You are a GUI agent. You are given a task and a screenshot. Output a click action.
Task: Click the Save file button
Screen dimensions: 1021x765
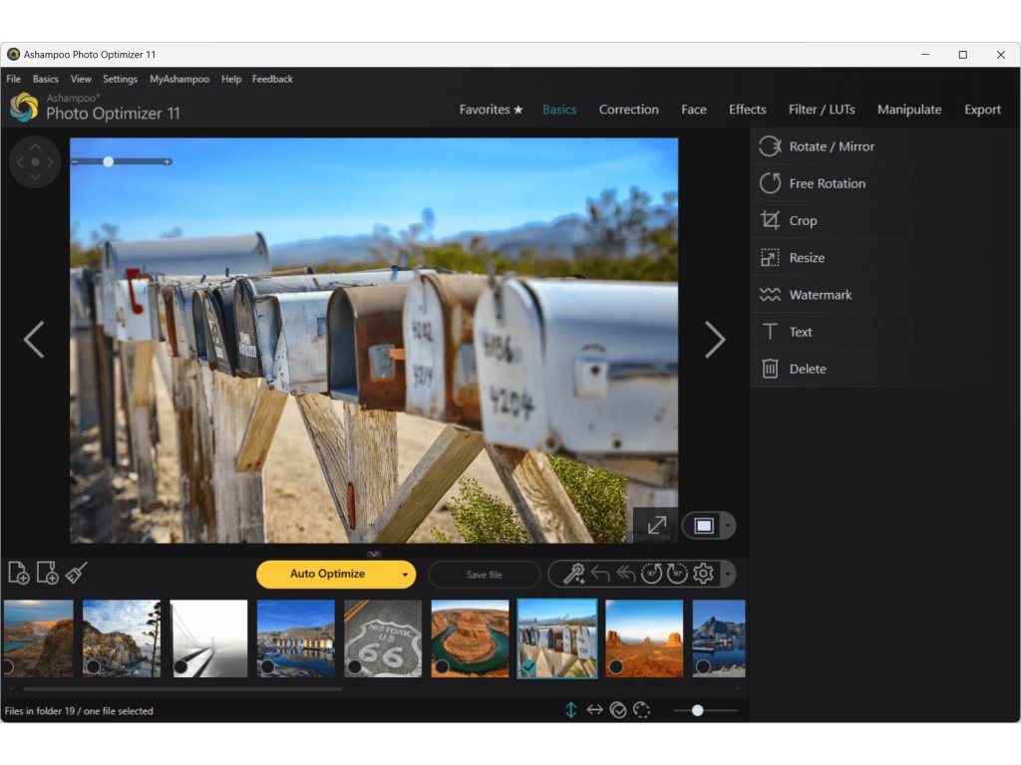[485, 575]
